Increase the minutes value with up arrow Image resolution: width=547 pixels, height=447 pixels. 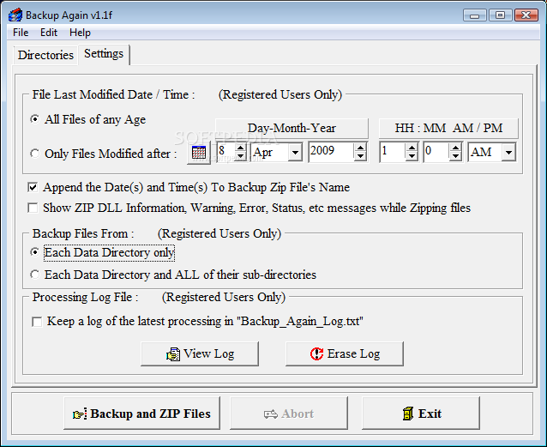point(455,148)
